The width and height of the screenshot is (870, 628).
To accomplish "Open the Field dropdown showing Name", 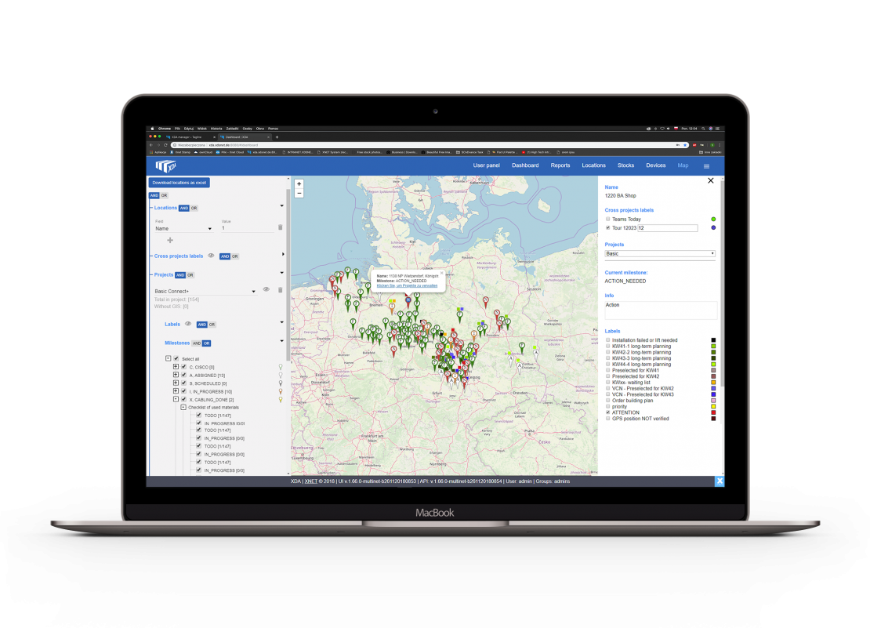I will point(183,229).
